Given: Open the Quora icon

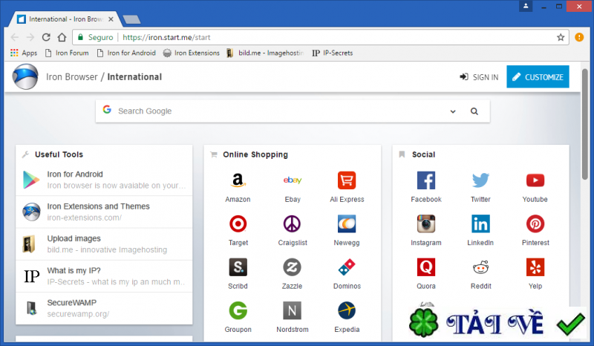Looking at the screenshot, I should tap(426, 267).
